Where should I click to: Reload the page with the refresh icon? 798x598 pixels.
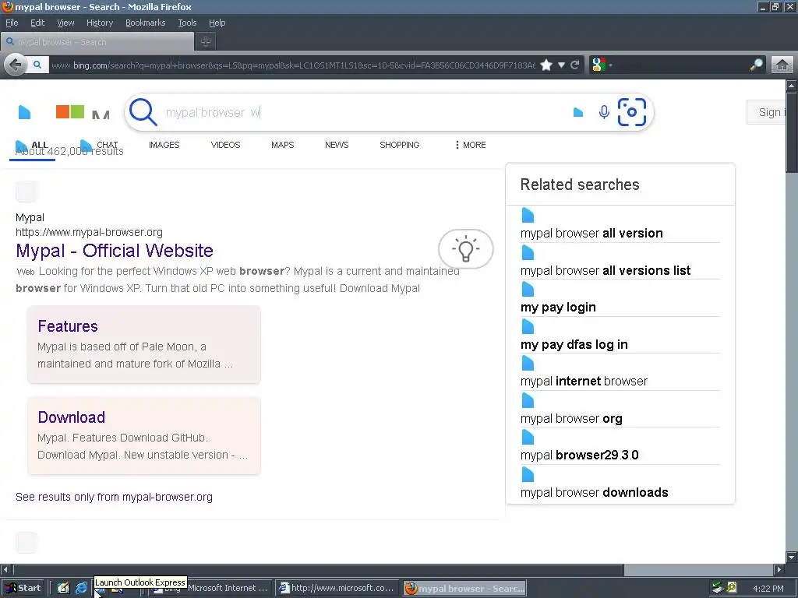575,65
